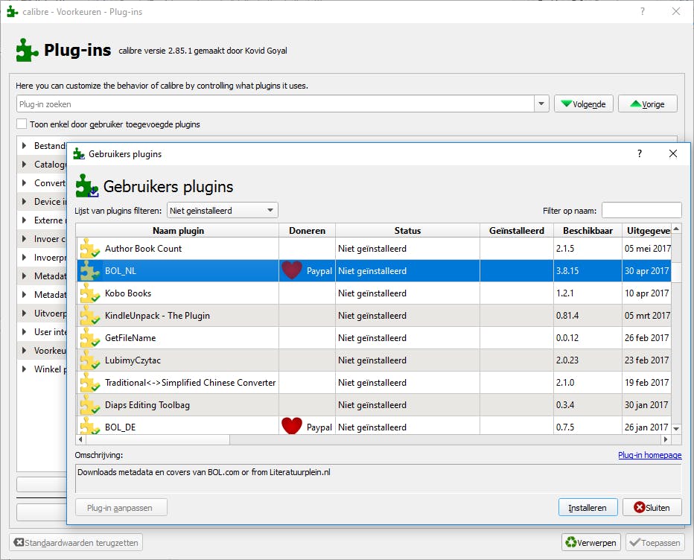
Task: Close the Gebruikers plugins dialog with X
Action: [x=672, y=153]
